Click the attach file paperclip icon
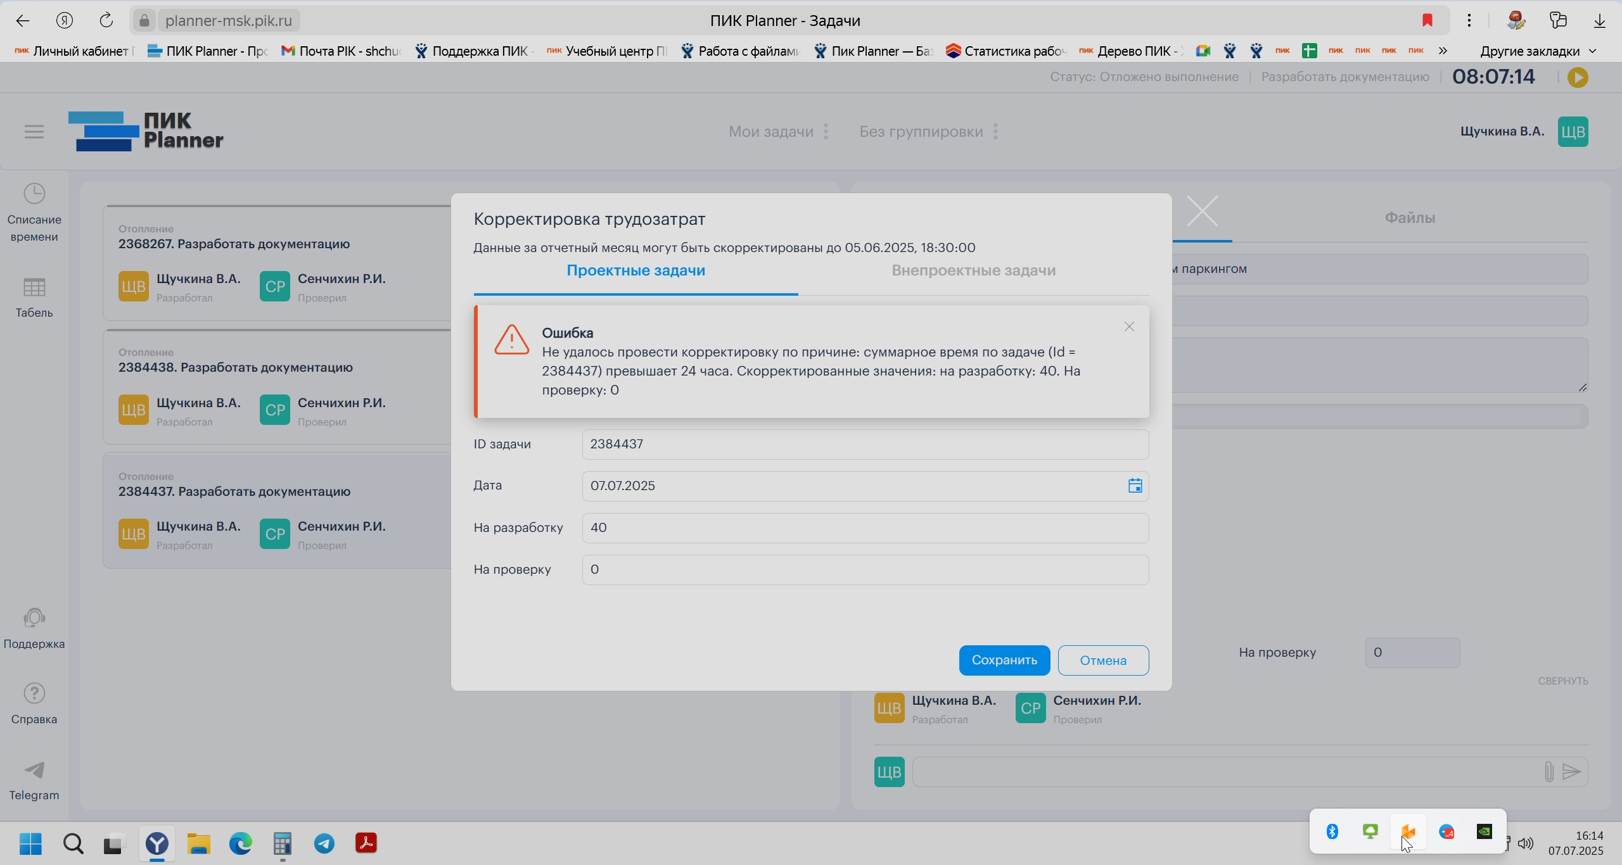Screen dimensions: 1622x865 (1549, 771)
